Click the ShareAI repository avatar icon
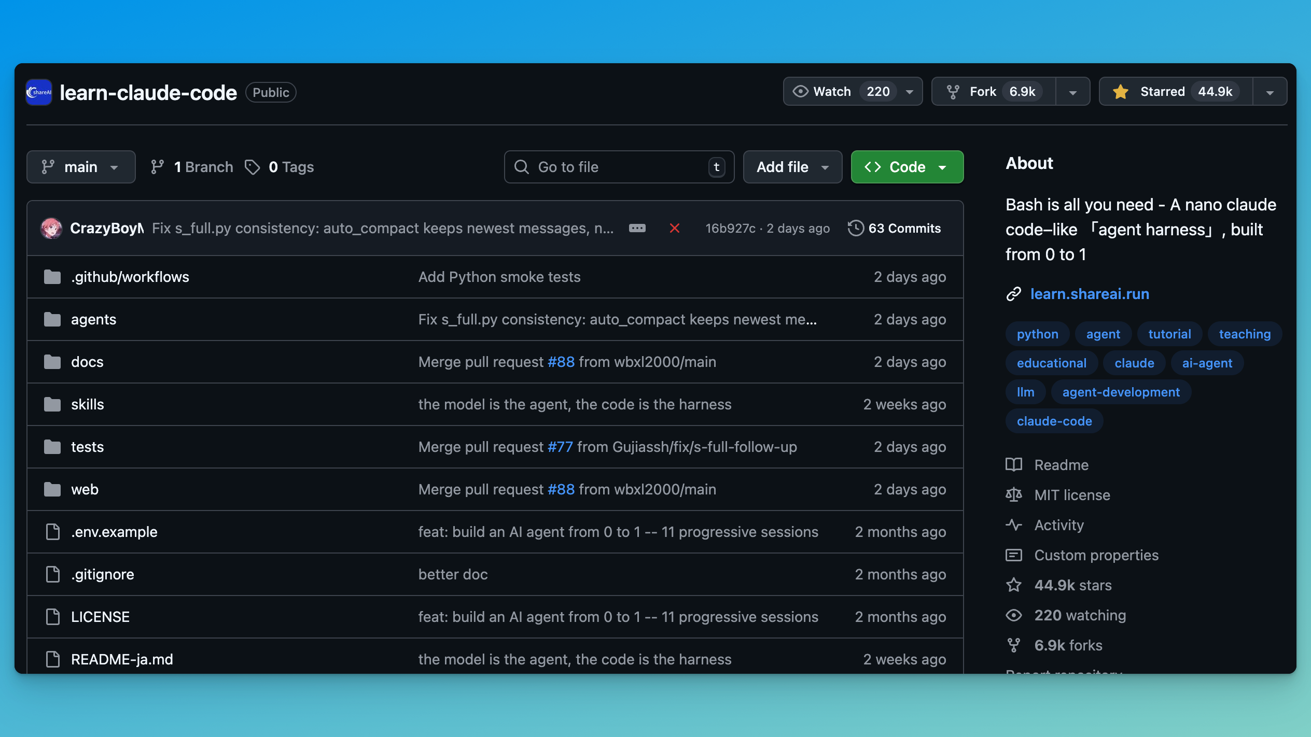Viewport: 1311px width, 737px height. click(x=39, y=92)
